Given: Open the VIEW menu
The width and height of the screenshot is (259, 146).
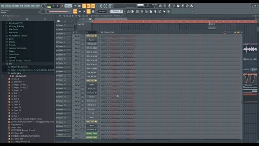Looking at the screenshot, I should [21, 6].
